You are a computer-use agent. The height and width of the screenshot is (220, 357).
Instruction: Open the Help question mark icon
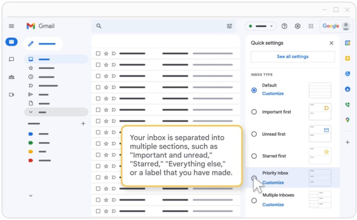point(284,26)
